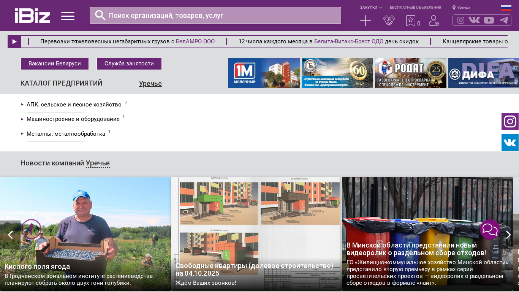Click the handshake icon in the header
519x292 pixels.
(x=389, y=21)
